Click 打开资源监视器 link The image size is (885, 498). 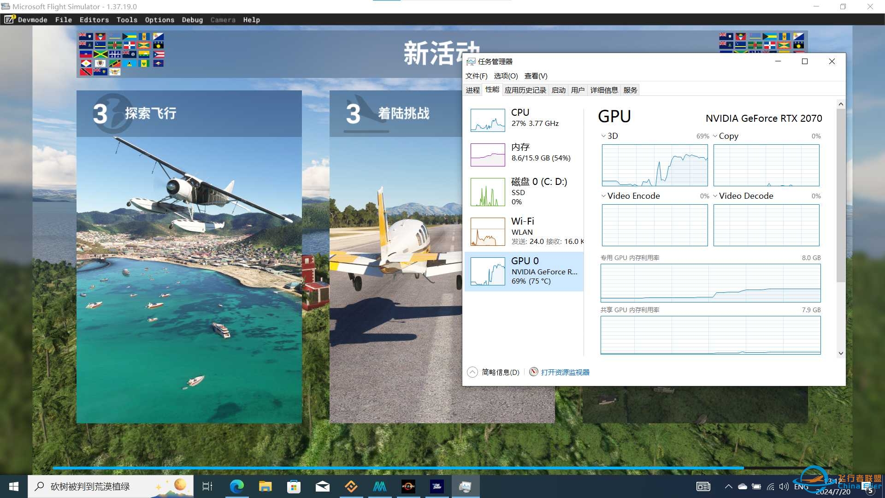pyautogui.click(x=565, y=372)
